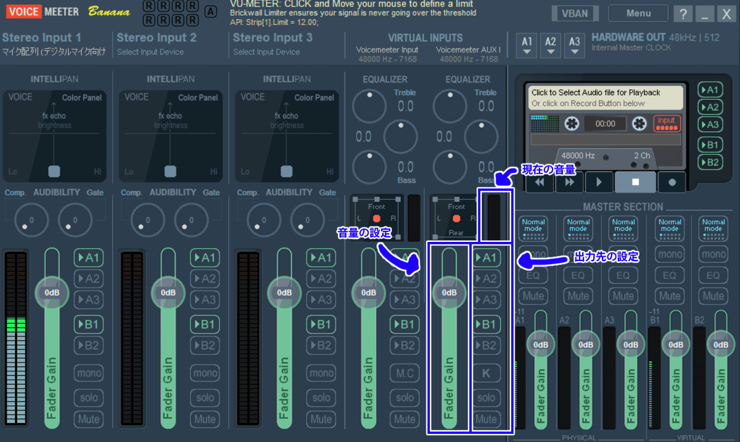740x442 pixels.
Task: Enable EQ on the A3 master bus
Action: (623, 275)
